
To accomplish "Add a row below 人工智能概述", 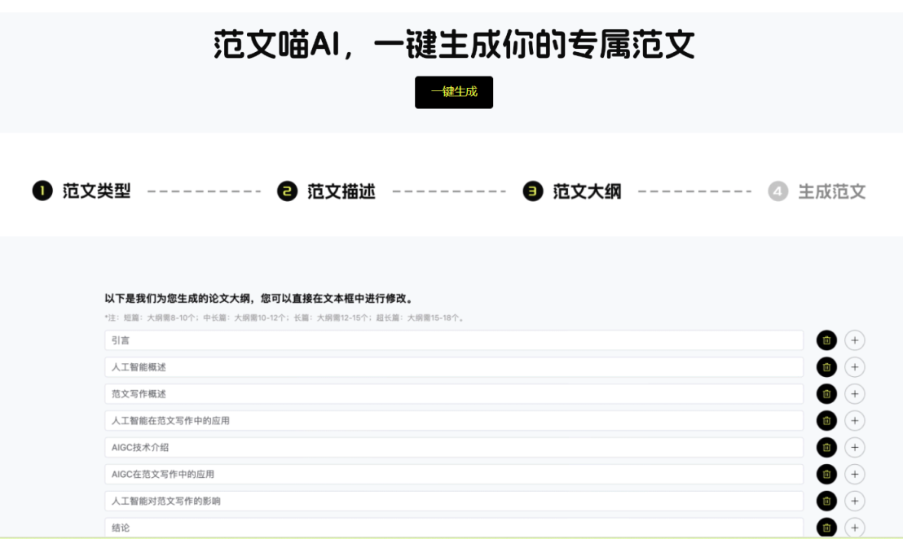I will 854,367.
